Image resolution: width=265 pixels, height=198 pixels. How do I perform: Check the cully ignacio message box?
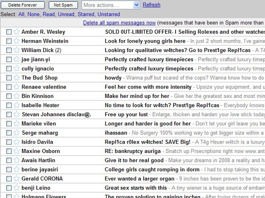(9, 69)
